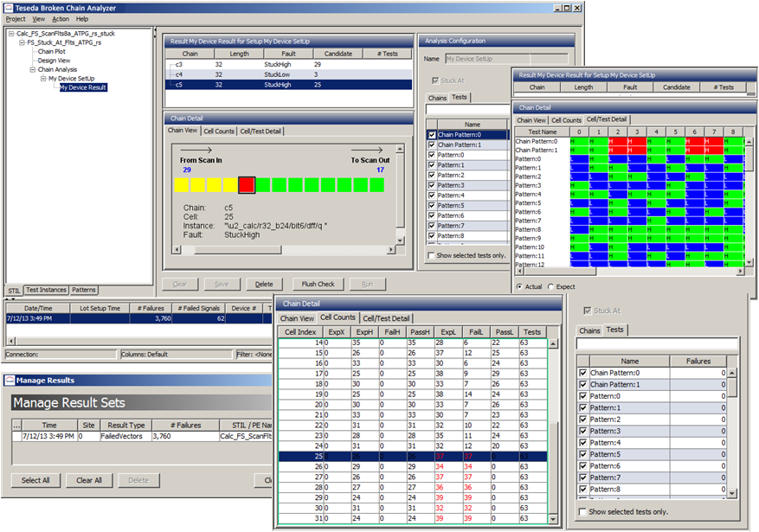The image size is (759, 532).
Task: Select My Device Result tree item
Action: coord(83,87)
